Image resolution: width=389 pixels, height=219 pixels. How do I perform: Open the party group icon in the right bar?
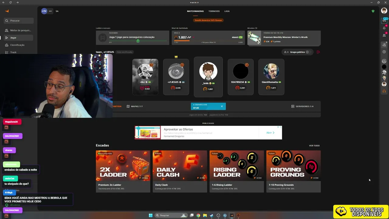[384, 45]
